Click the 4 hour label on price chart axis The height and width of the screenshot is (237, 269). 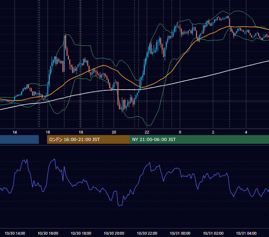246,132
